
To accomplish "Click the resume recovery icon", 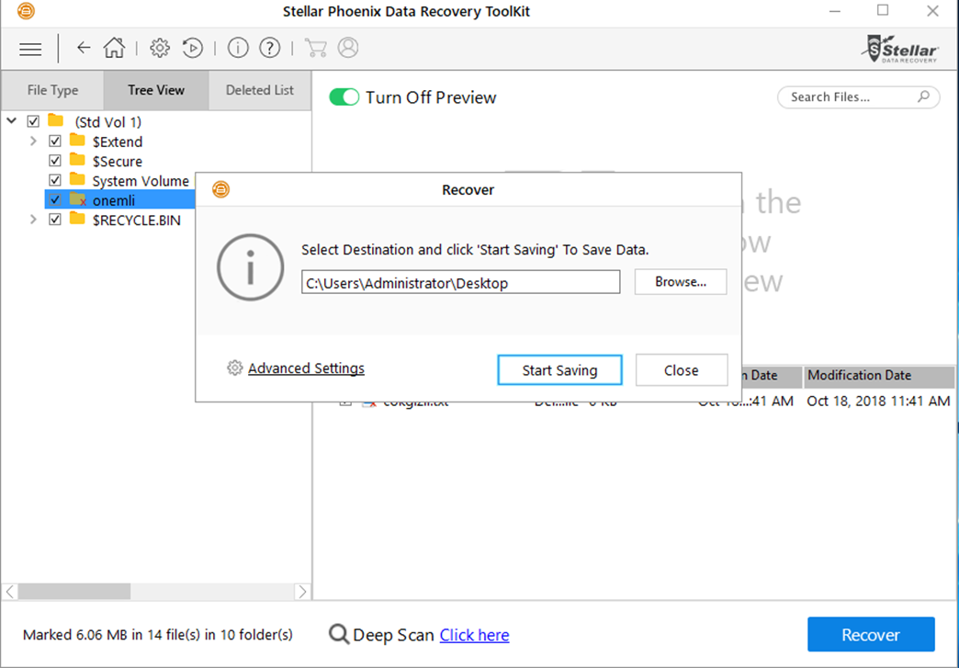I will pos(192,48).
